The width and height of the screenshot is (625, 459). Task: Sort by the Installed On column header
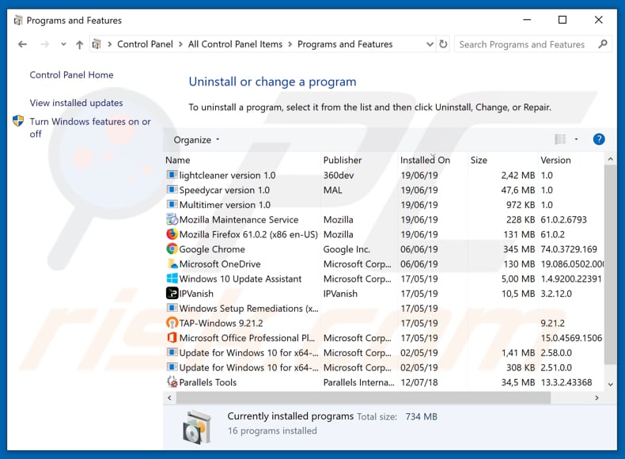[433, 160]
